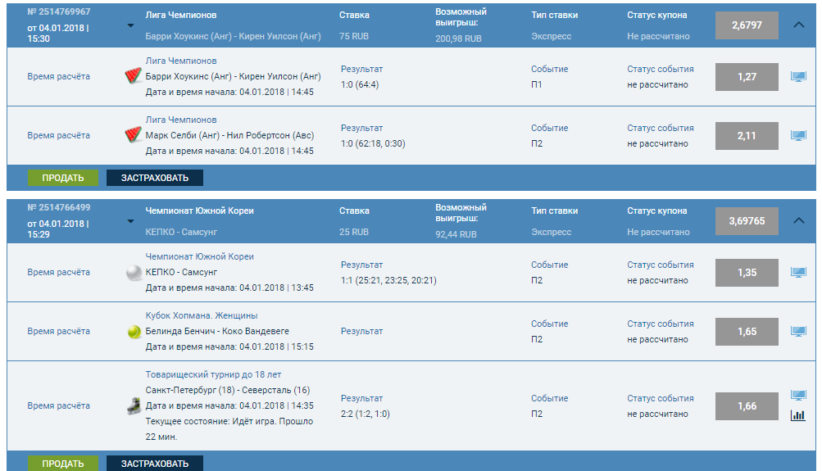Click volleyball icon beside КЕПКО - Самсунг
This screenshot has width=822, height=471.
[x=134, y=273]
